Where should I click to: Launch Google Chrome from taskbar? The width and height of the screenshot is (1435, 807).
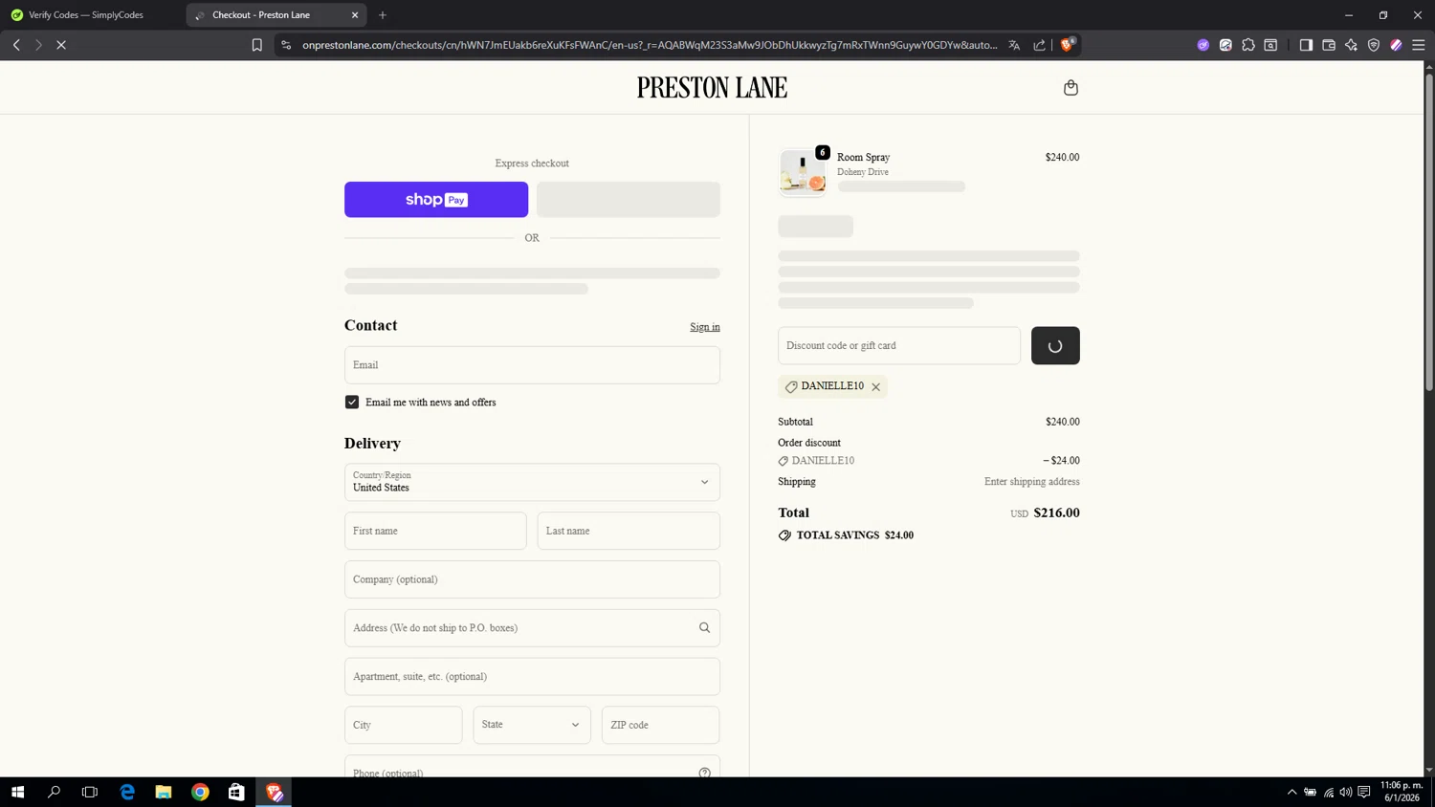pos(200,792)
